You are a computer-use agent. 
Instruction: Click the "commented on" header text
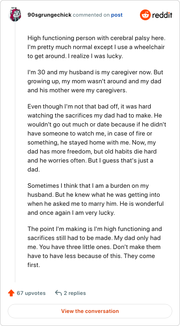[x=91, y=15]
